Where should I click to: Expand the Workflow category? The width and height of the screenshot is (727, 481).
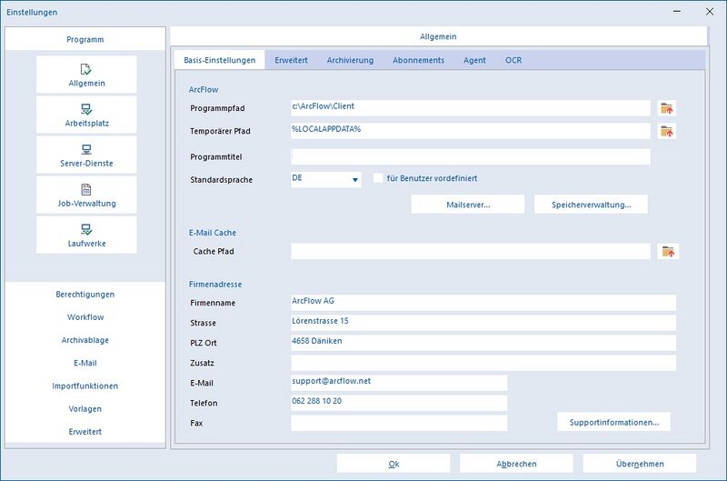(x=85, y=317)
